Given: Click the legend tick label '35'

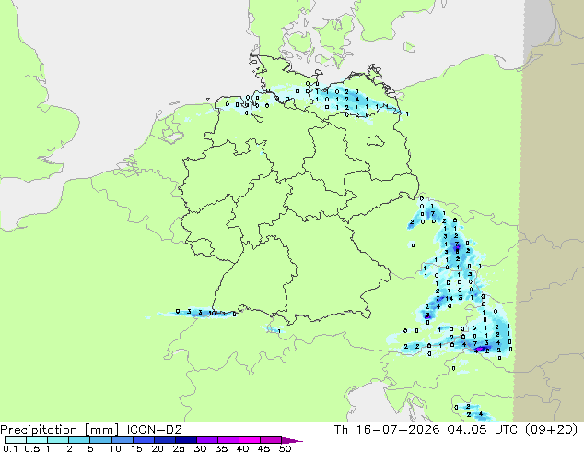Looking at the screenshot, I should point(221,448).
